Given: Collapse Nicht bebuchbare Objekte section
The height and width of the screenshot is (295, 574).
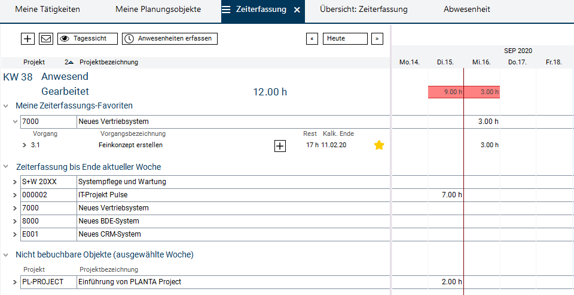Looking at the screenshot, I should 6,254.
